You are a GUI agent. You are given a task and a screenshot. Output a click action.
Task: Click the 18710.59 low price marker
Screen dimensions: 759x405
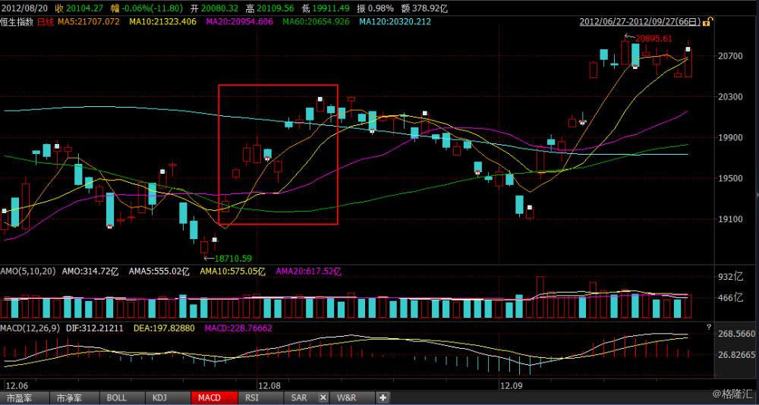click(x=232, y=258)
